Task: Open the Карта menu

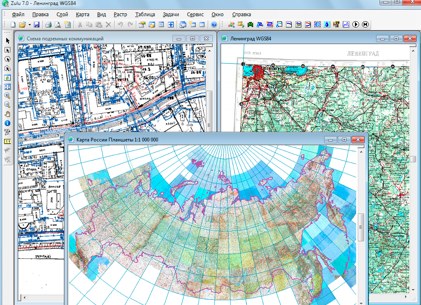Action: point(82,15)
